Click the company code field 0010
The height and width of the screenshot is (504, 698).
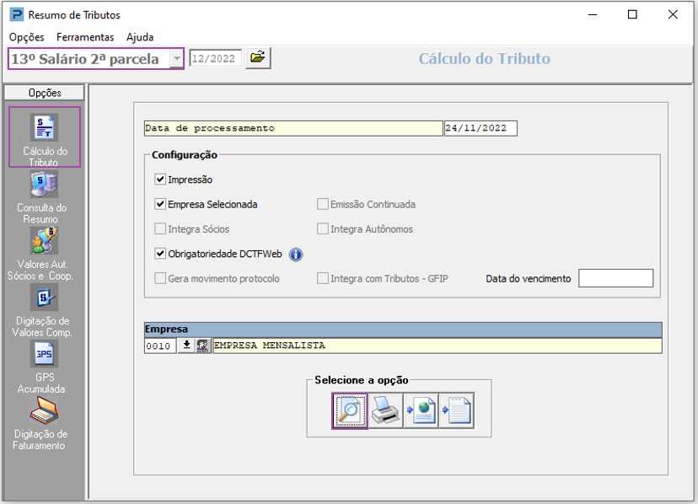pos(161,346)
